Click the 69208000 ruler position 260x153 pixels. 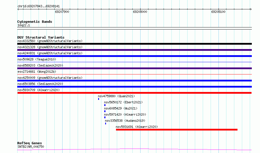coord(140,12)
